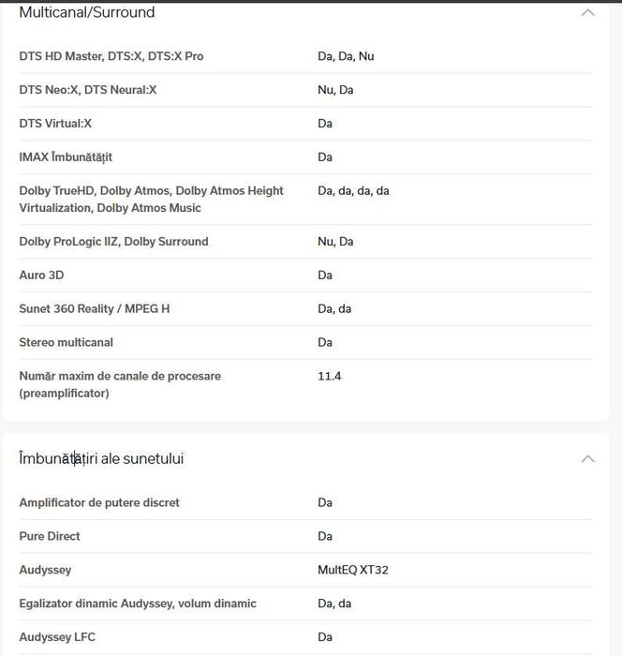Screen dimensions: 622x656
Task: Select the IMAX Îmbunătățit label
Action: 66,157
